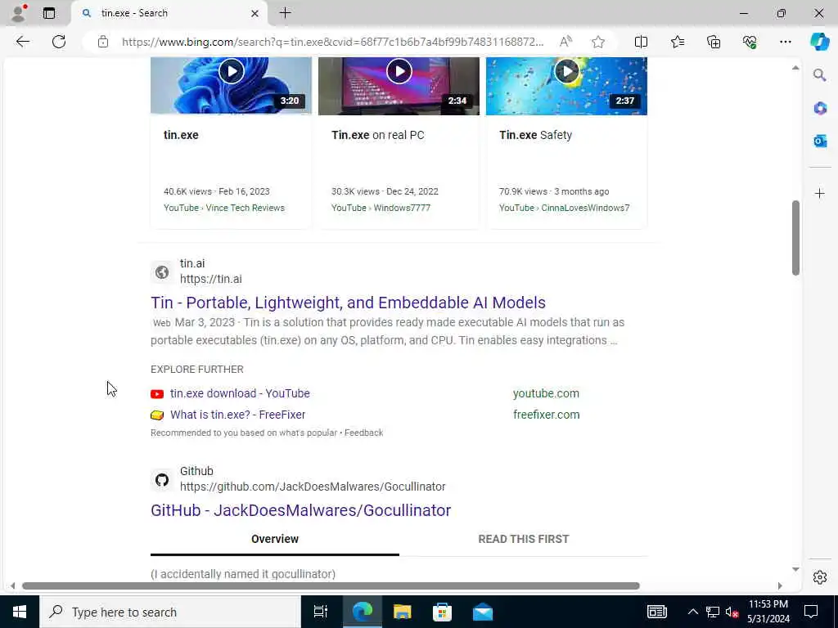
Task: Click the https://tin.ai URL text
Action: 210,279
